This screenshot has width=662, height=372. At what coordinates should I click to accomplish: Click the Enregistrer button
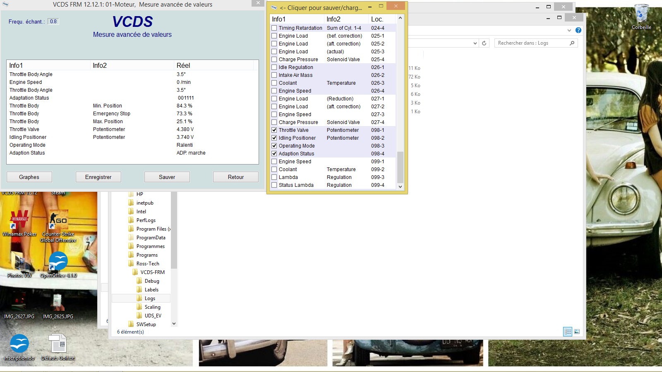tap(98, 177)
